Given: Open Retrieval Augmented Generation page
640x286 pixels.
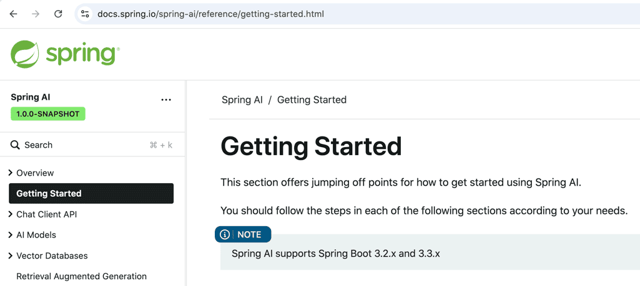Looking at the screenshot, I should pos(81,276).
